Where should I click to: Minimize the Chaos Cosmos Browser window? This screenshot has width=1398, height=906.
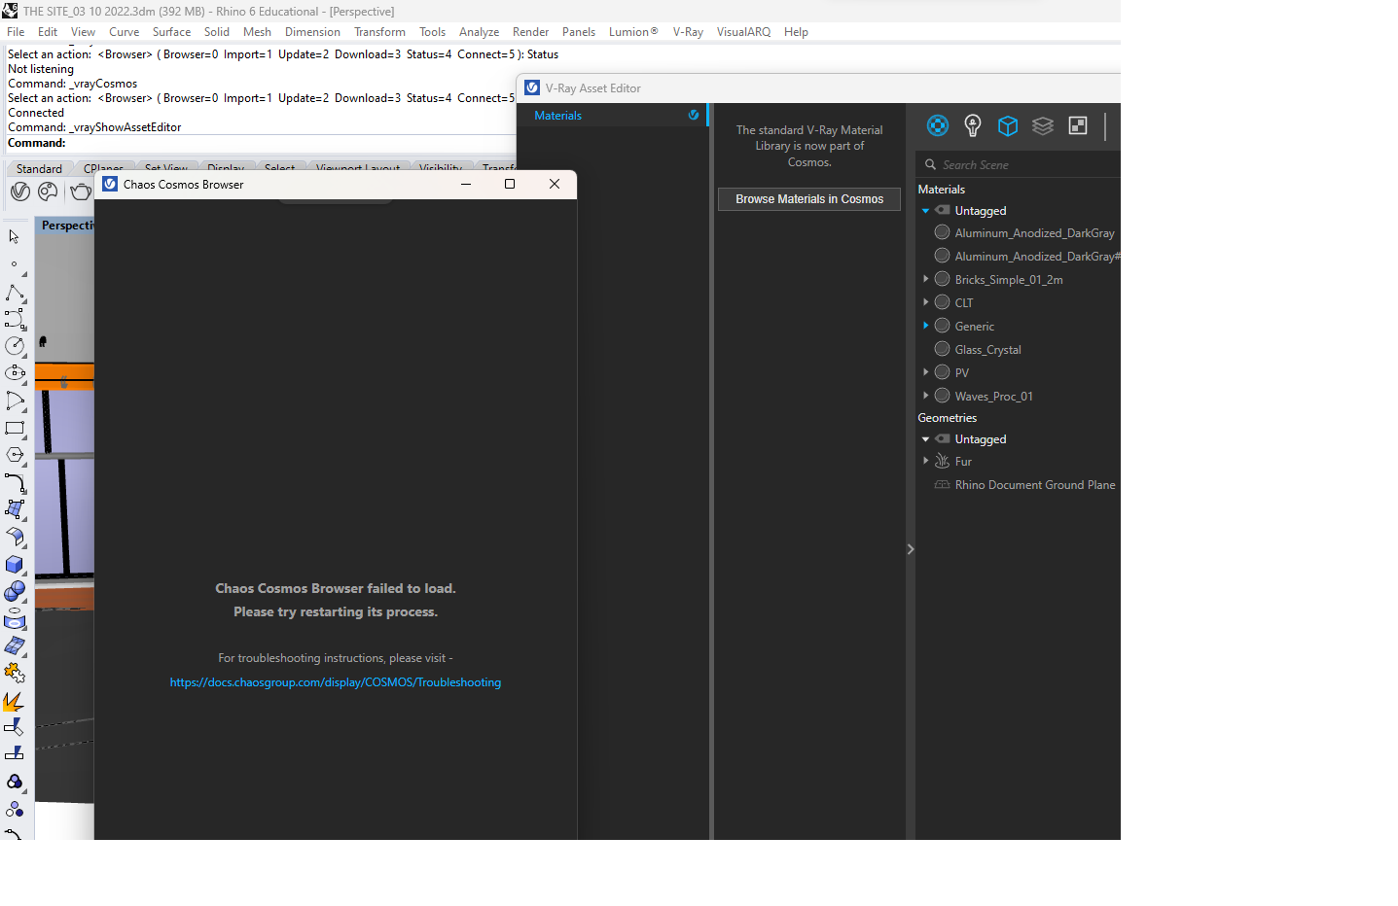[466, 184]
